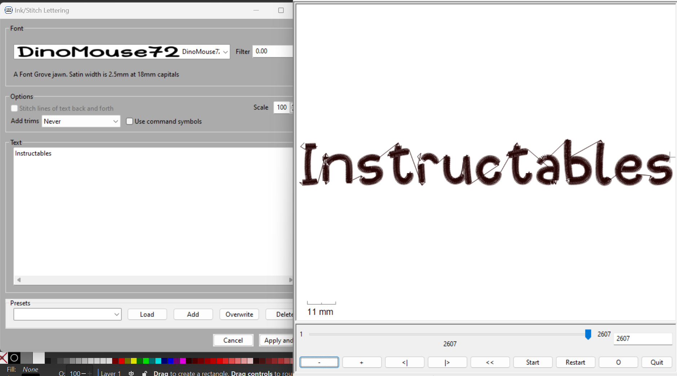The image size is (677, 376).
Task: Click the Restart button in the simulator
Action: (575, 362)
